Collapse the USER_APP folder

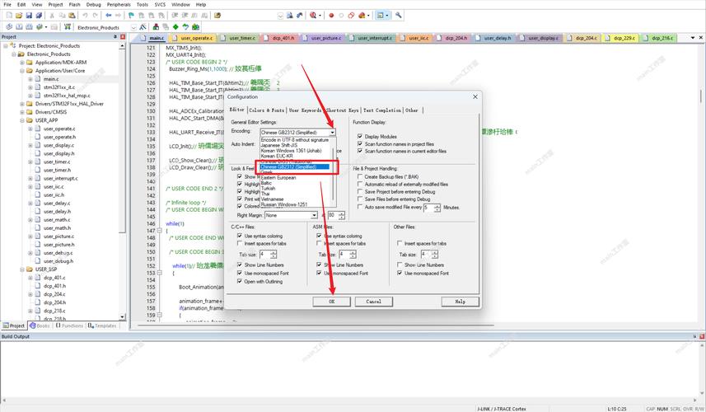(x=22, y=120)
